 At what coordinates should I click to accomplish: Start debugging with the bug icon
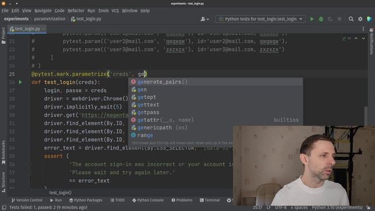tap(321, 19)
